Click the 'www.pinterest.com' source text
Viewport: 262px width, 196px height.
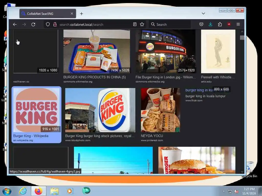(152, 140)
